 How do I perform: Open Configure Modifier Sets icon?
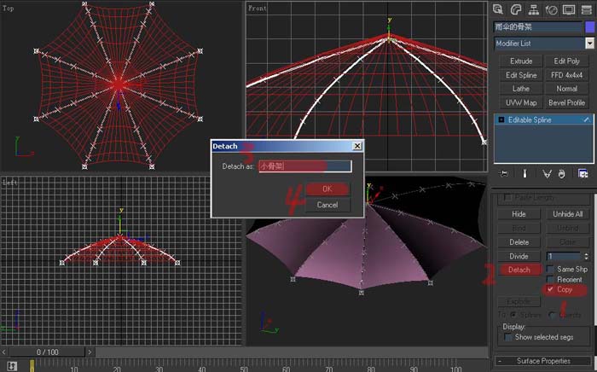click(x=583, y=174)
